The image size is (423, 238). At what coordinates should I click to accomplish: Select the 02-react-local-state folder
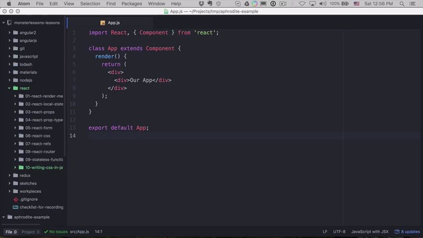(x=44, y=104)
